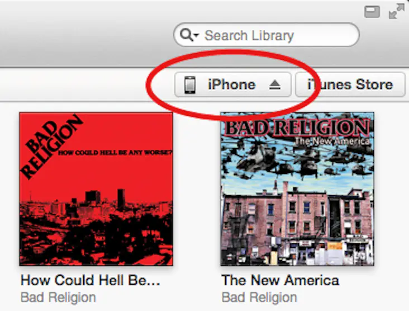Click 'The New America' album title
The image size is (409, 311).
coord(280,280)
